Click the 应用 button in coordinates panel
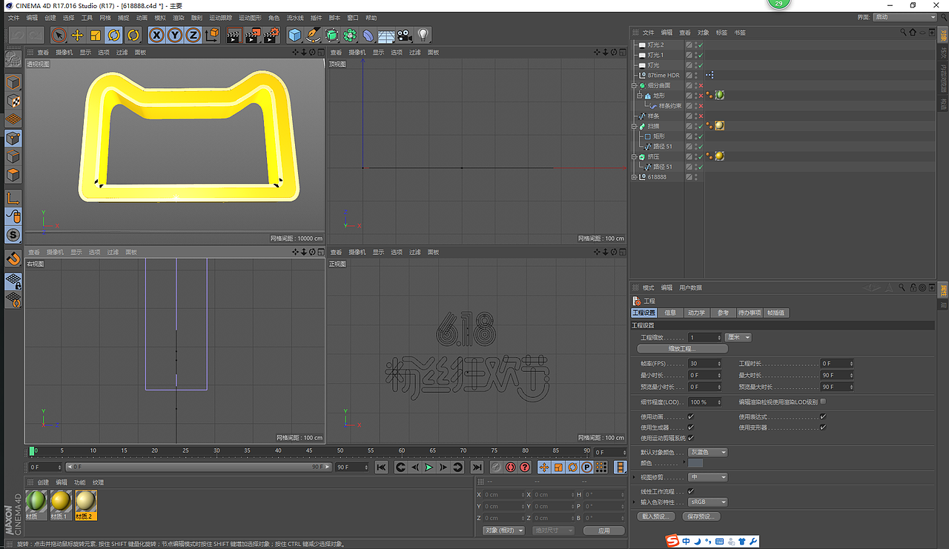This screenshot has width=949, height=549. click(604, 530)
